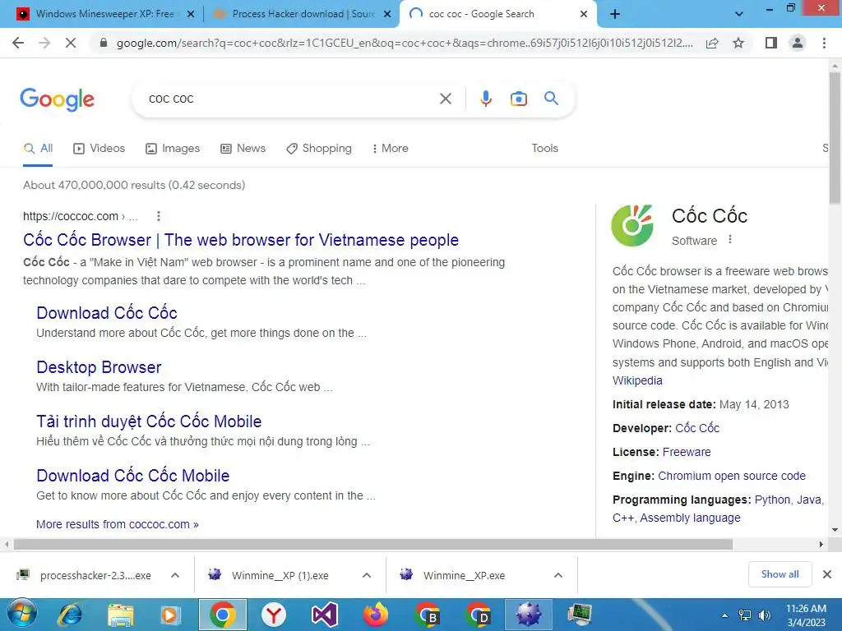Click the vertical scrollbar thumb
842x631 pixels.
click(835, 137)
